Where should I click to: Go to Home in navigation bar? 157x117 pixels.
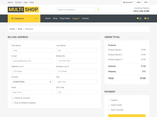pyautogui.click(x=48, y=18)
